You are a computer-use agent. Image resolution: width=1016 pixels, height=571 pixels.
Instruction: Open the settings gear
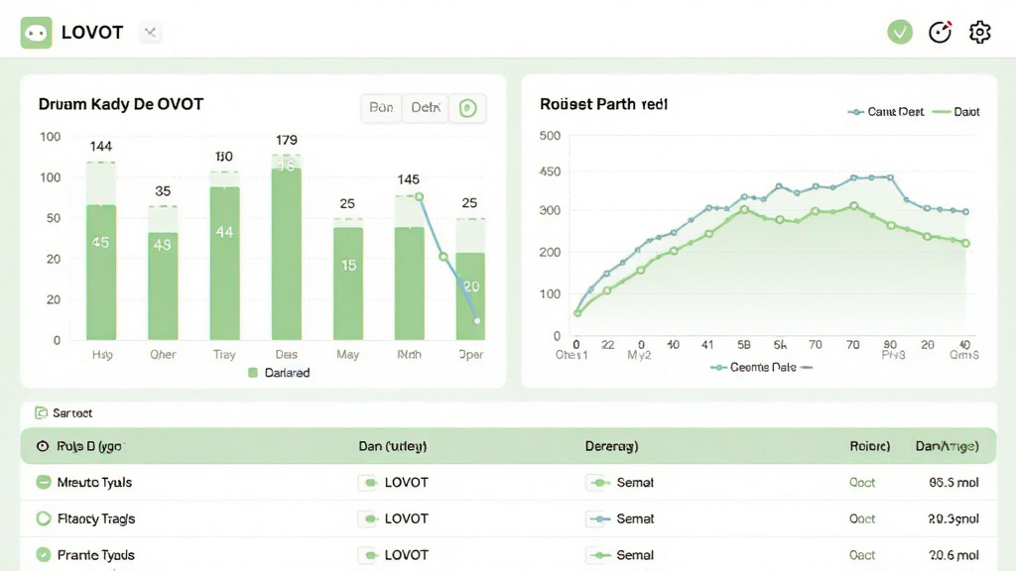979,32
